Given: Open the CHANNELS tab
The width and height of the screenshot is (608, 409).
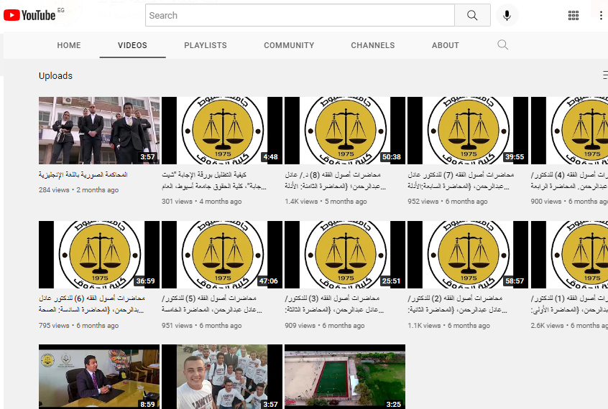Looking at the screenshot, I should pyautogui.click(x=373, y=45).
